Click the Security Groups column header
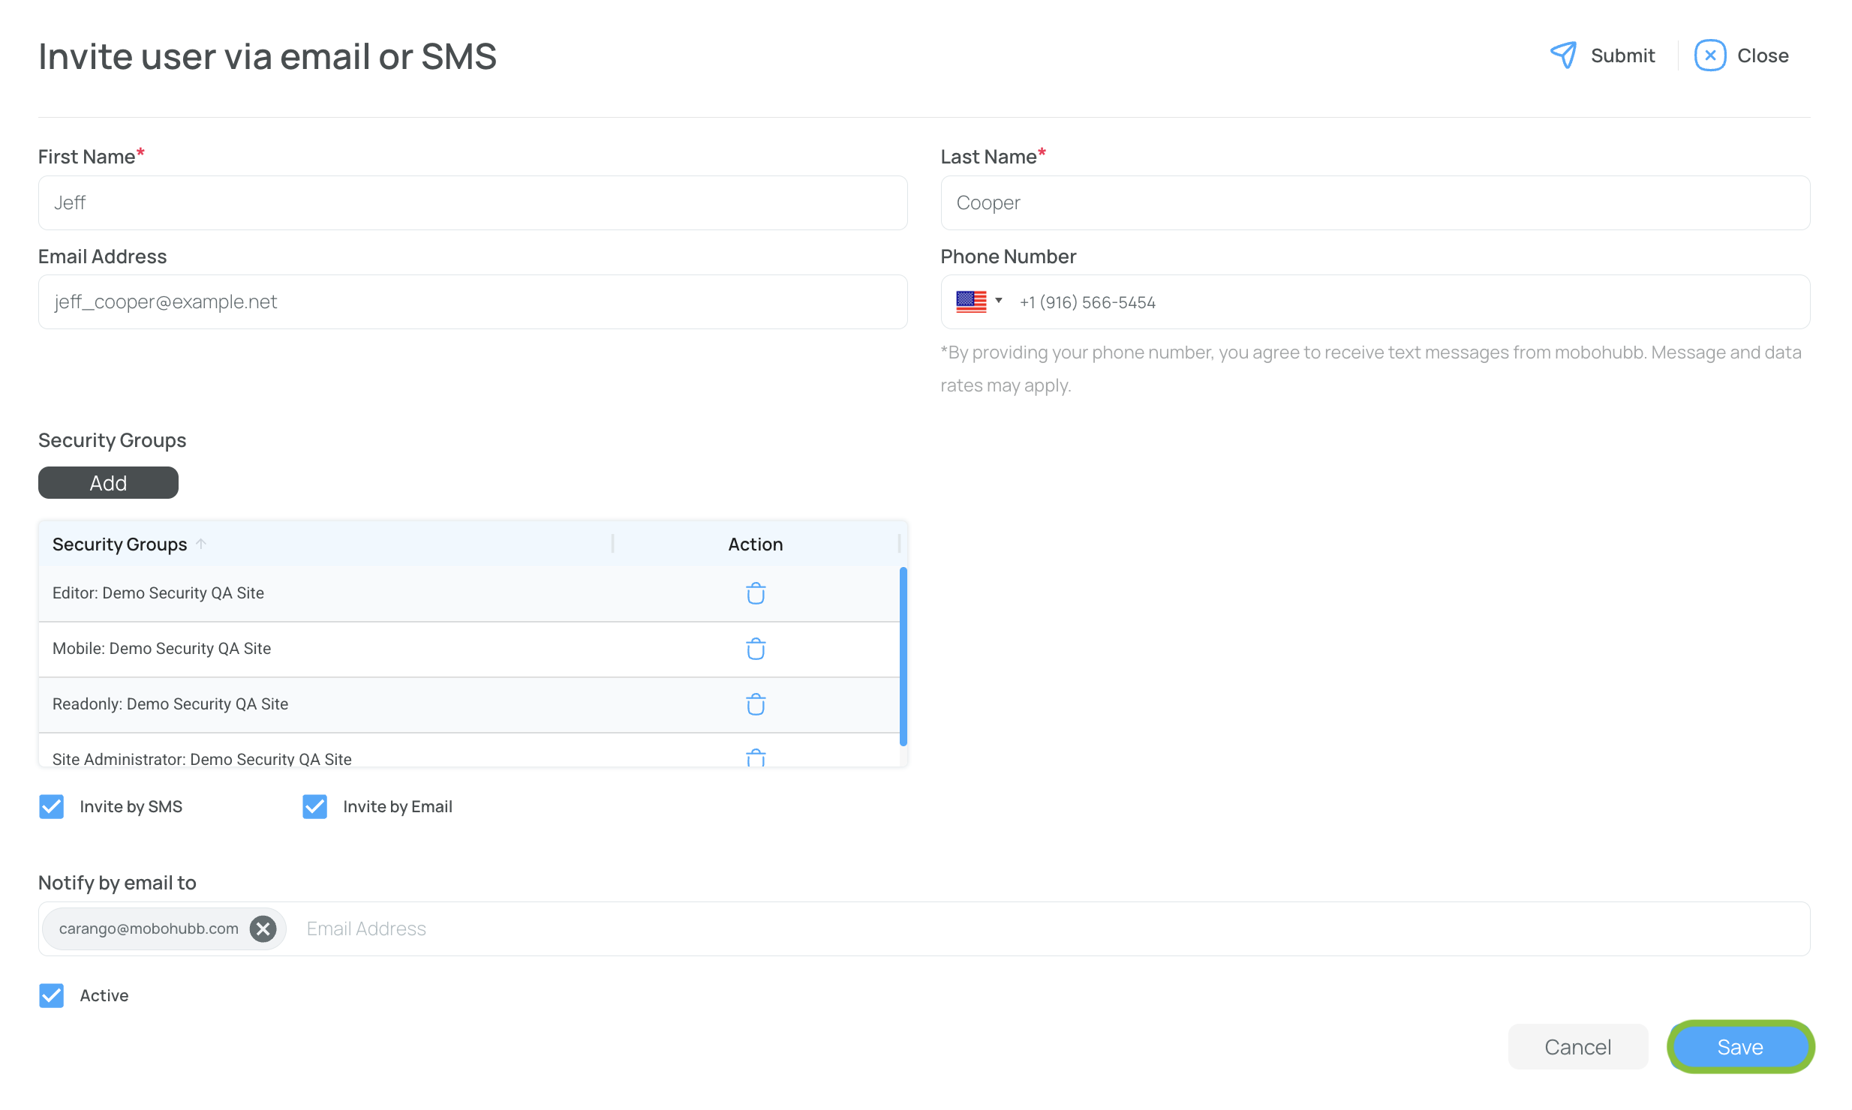1852x1110 pixels. (x=120, y=544)
